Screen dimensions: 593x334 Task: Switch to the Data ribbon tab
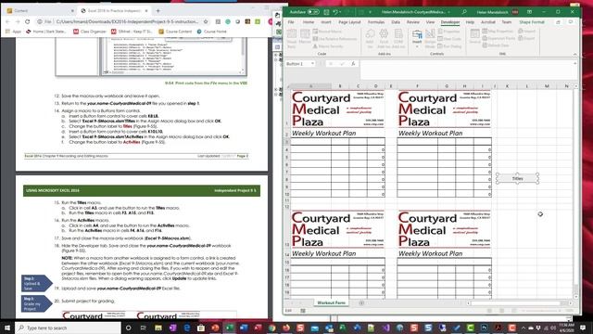396,22
